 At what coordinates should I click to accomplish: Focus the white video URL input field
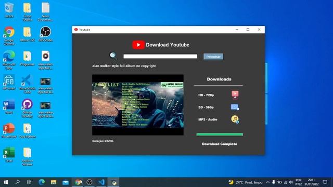[x=160, y=56]
